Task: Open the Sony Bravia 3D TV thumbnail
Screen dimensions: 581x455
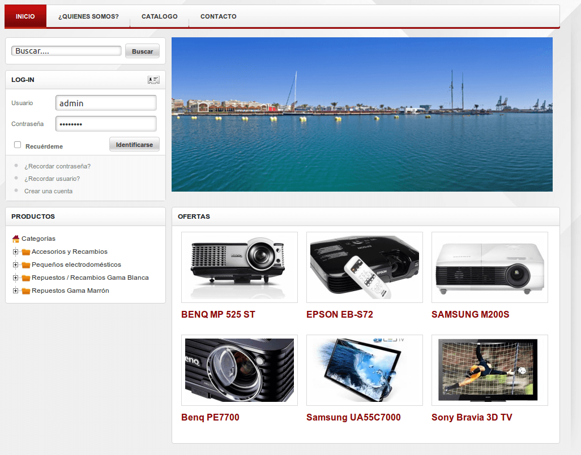Action: [x=489, y=370]
